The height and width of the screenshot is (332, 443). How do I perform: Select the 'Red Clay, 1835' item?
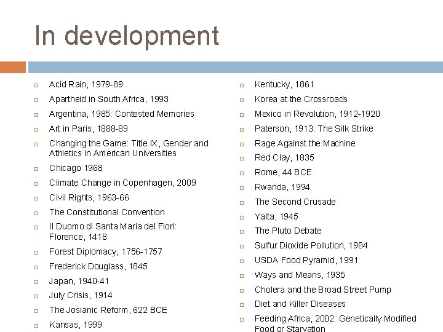[x=284, y=158]
